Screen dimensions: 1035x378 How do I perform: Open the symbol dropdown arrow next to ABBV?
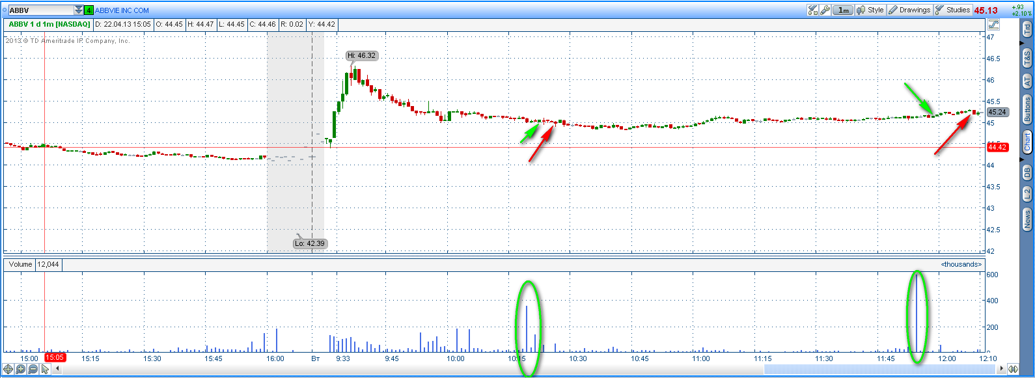(79, 10)
